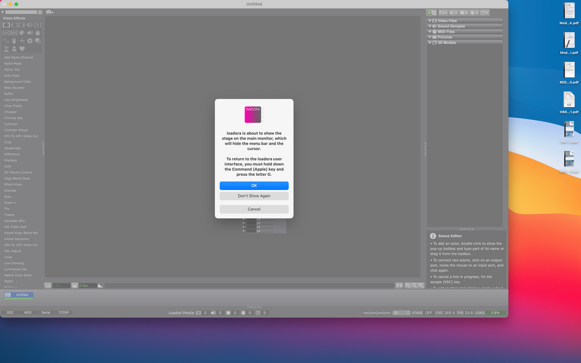Collapse the Sound Samples bin
581x363 pixels.
pos(430,26)
